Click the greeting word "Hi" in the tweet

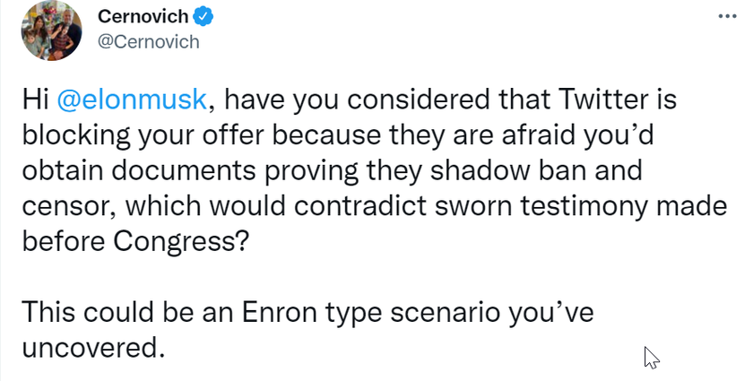36,100
